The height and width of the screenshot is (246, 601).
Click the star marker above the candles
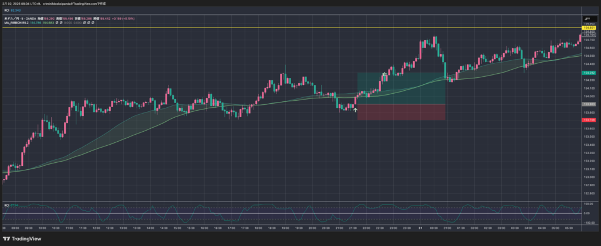pyautogui.click(x=384, y=74)
